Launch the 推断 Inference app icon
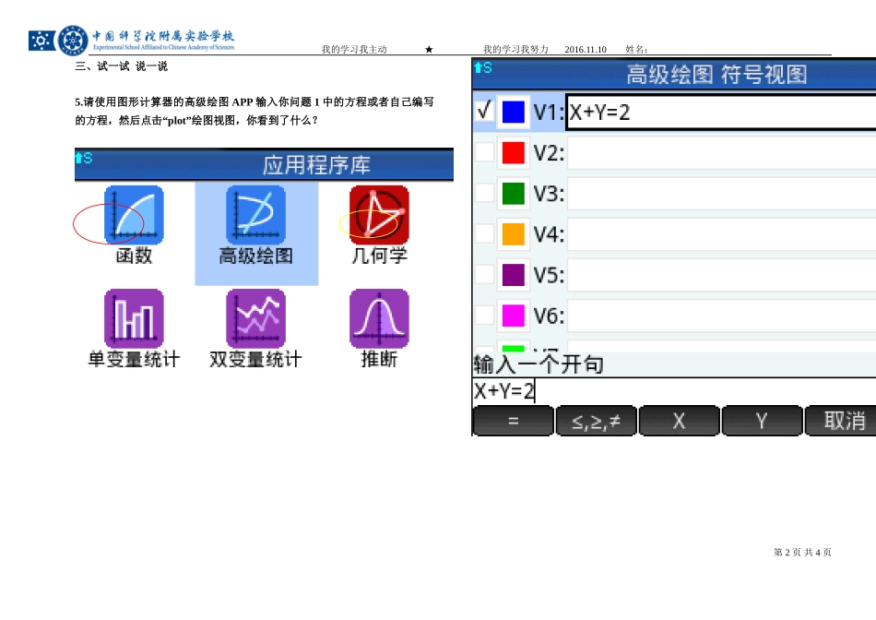The height and width of the screenshot is (620, 876). point(379,318)
